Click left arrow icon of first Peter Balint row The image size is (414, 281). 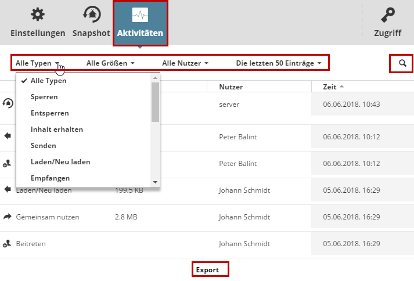point(8,136)
